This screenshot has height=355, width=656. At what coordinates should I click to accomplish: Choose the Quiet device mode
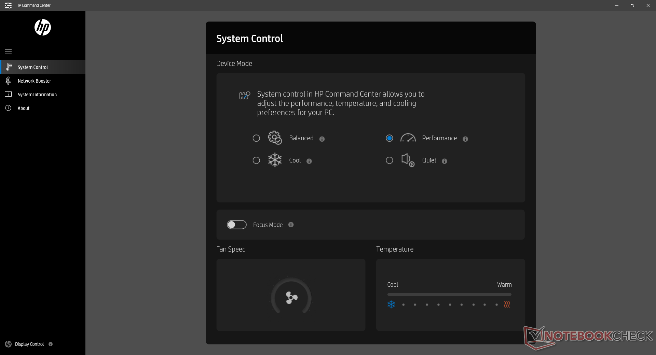tap(389, 160)
